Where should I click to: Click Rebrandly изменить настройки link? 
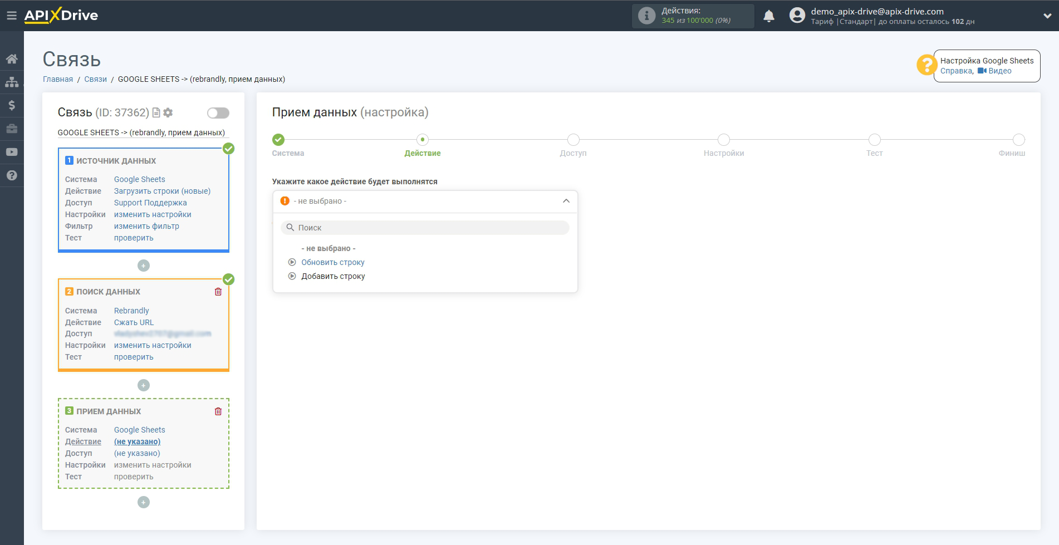(153, 345)
